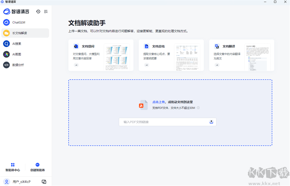The image size is (290, 186).
Task: Minimize the 智谱清言 window
Action: [x=265, y=2]
